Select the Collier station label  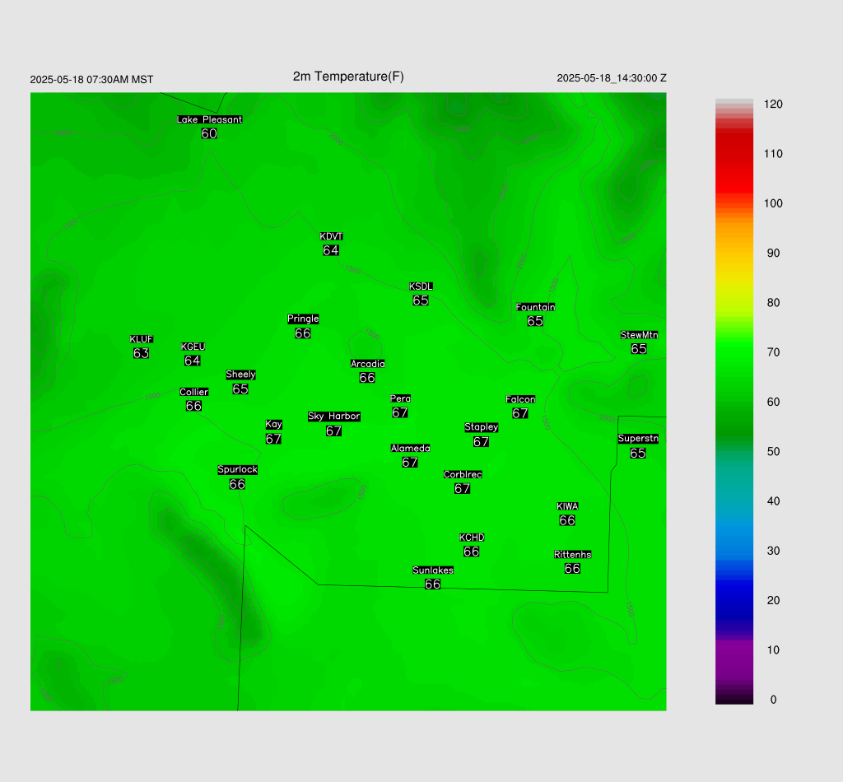point(194,392)
